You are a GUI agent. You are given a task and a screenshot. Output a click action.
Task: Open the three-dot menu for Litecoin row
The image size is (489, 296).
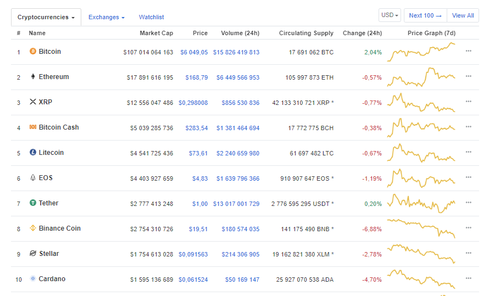tap(469, 152)
